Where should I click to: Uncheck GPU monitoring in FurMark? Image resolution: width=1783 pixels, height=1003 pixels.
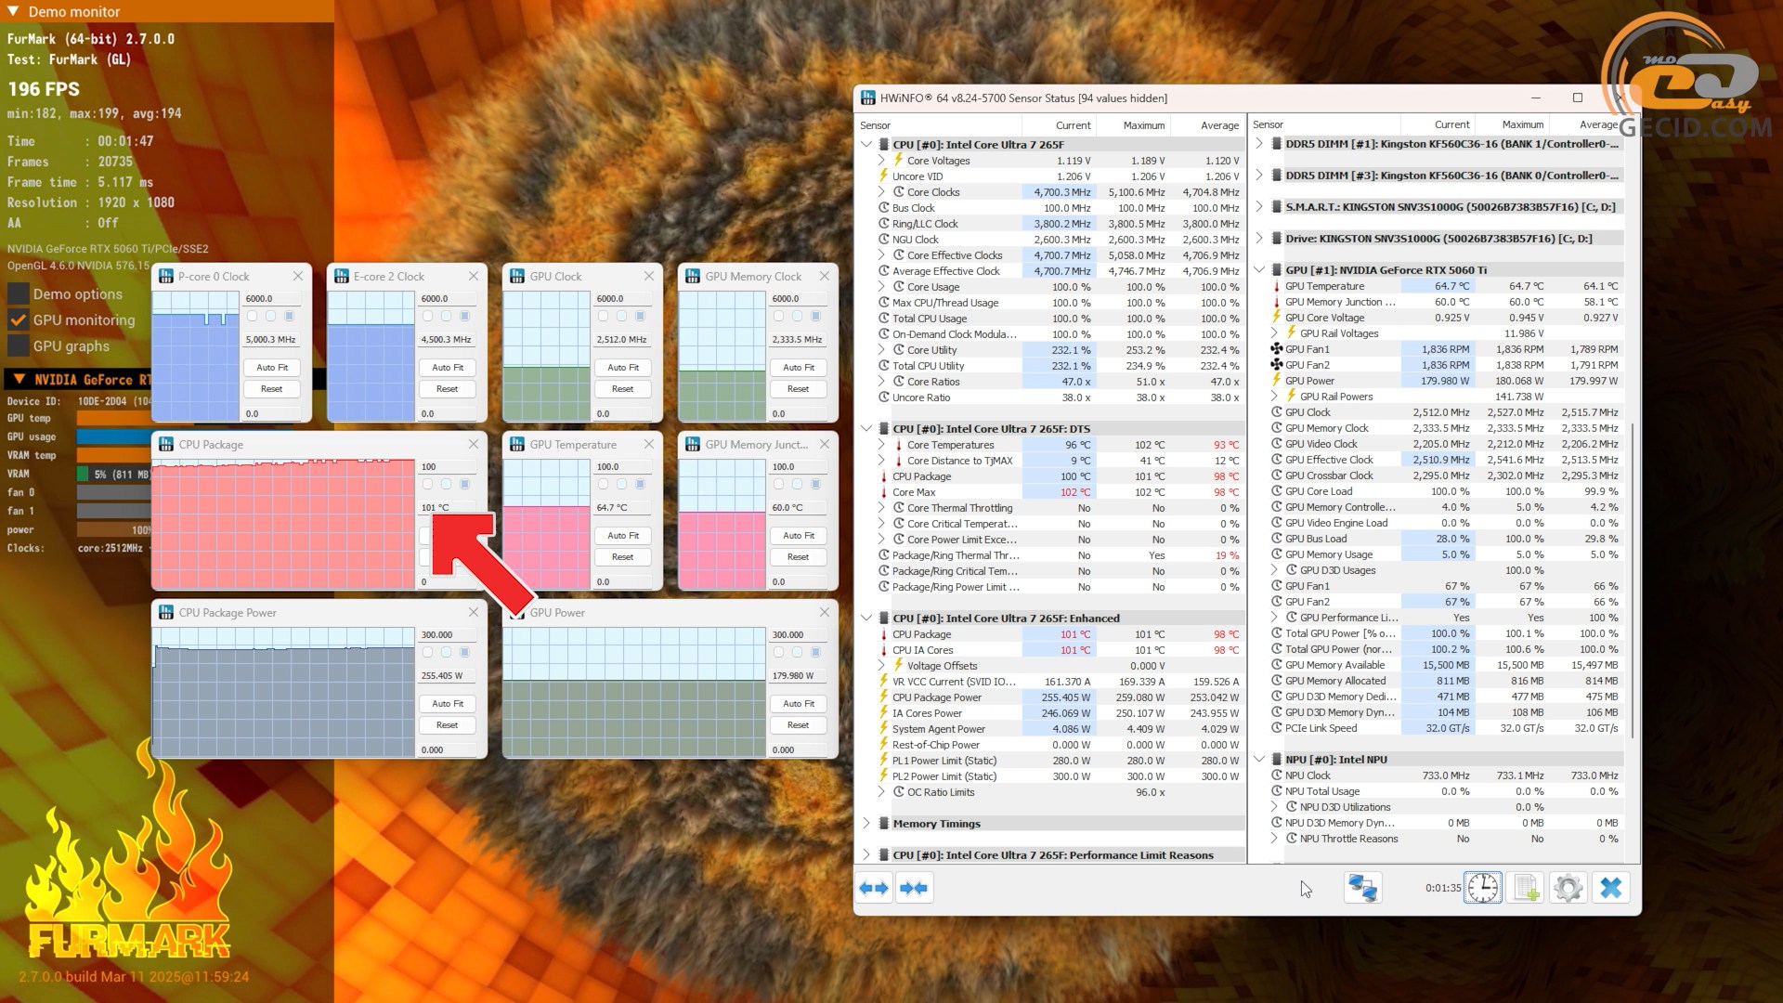[18, 319]
